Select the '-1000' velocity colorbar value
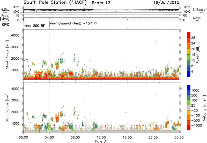Viewport: 207px width, 143px height. [x=197, y=125]
